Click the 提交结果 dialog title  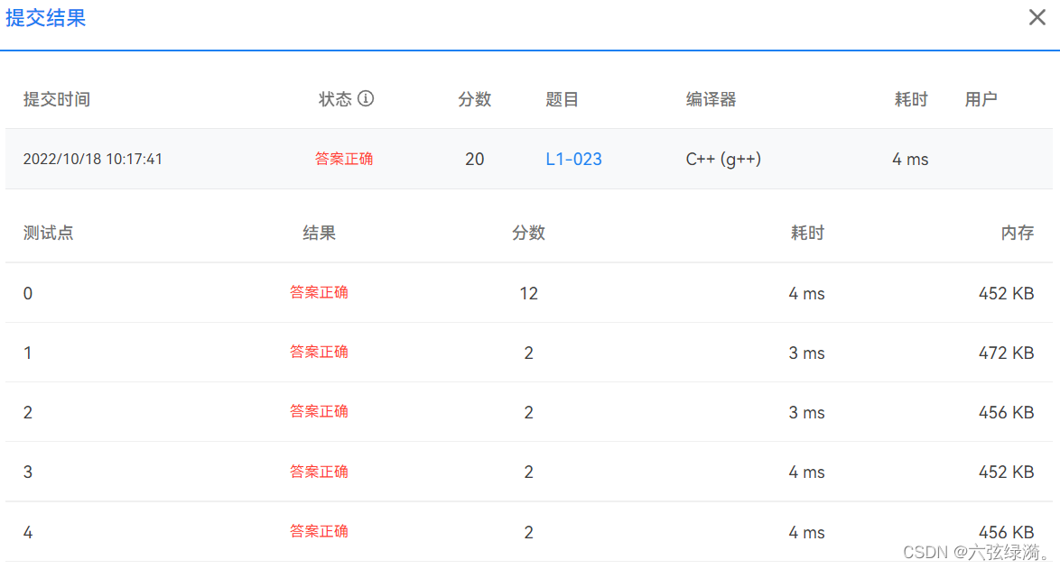pos(46,18)
